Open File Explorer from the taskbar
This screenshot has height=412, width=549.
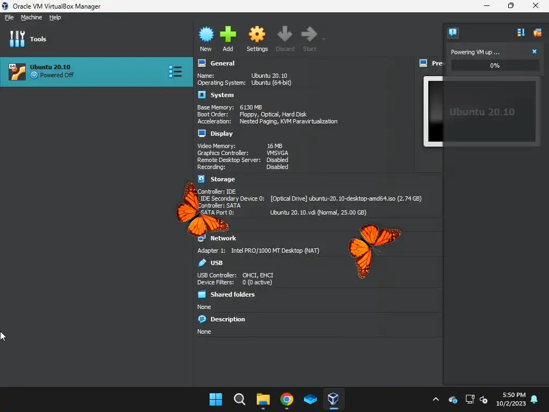pos(263,399)
